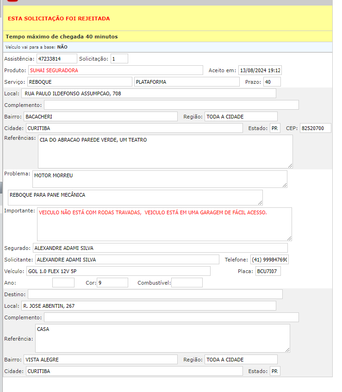The width and height of the screenshot is (342, 392).
Task: Click the Segurado name field
Action: tap(160, 248)
